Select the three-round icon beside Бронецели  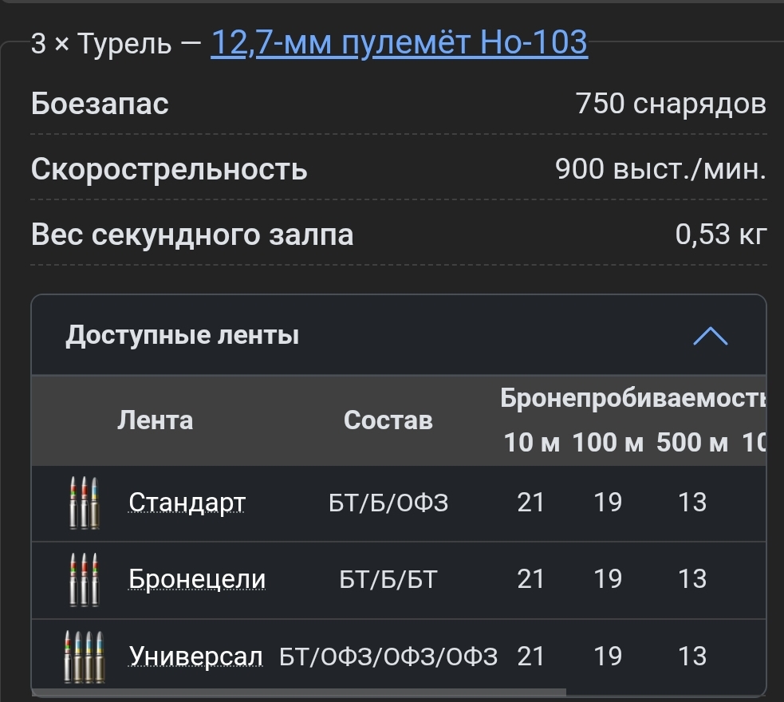point(85,580)
